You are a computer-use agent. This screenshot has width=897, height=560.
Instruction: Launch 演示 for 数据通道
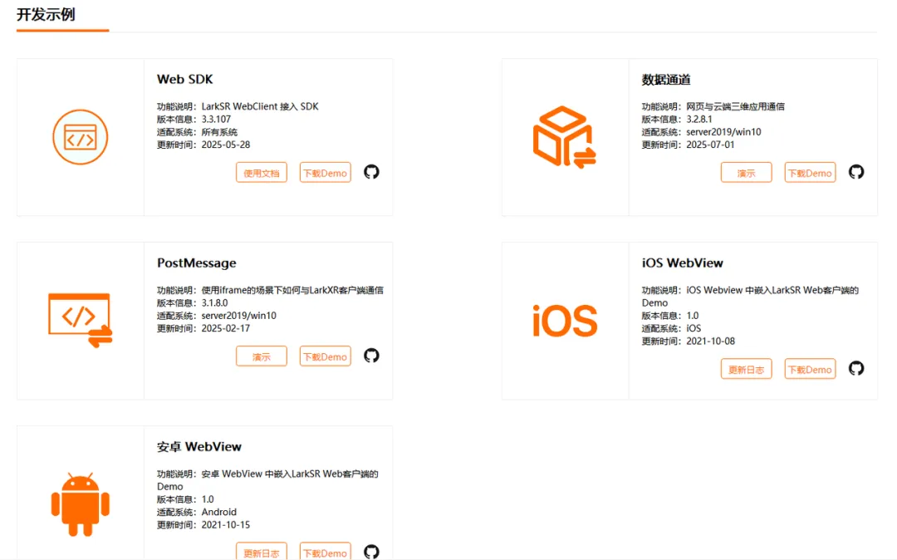[x=746, y=173]
